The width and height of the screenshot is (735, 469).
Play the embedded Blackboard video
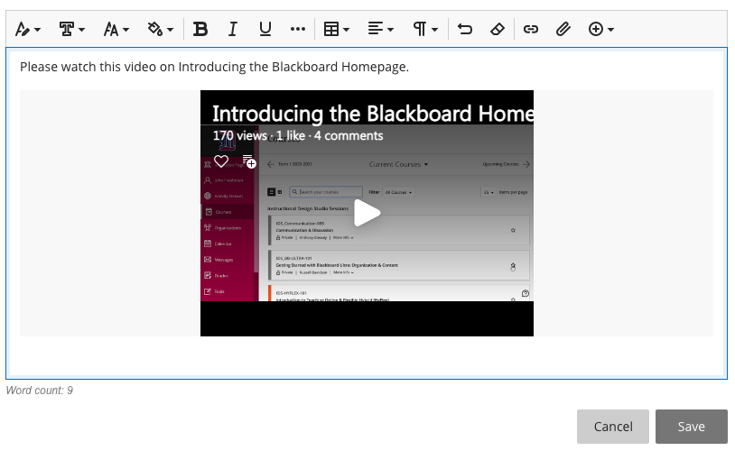click(x=367, y=213)
